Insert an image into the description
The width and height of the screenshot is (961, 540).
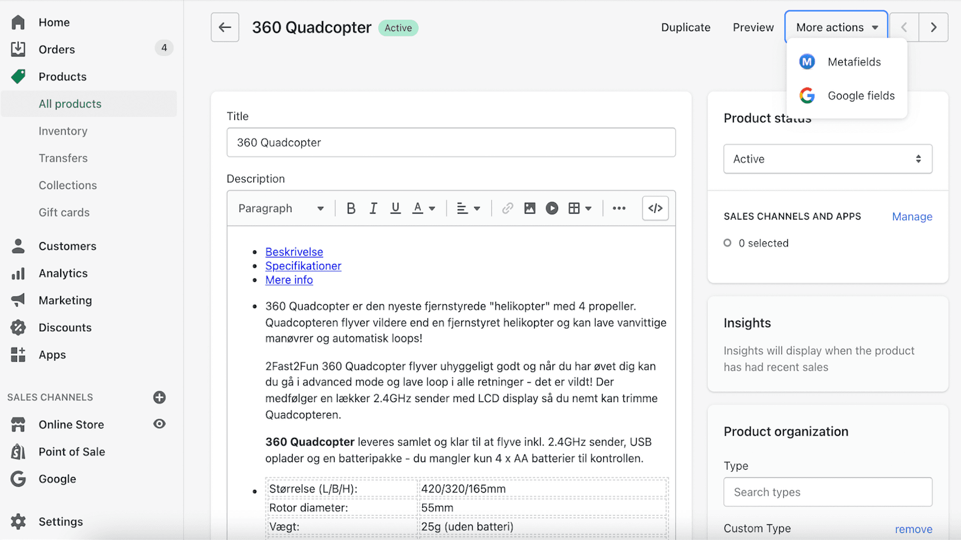(529, 208)
